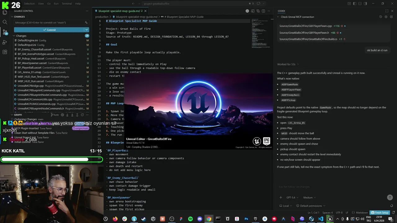
Task: Open the Source Control view icon
Action: coord(5,32)
